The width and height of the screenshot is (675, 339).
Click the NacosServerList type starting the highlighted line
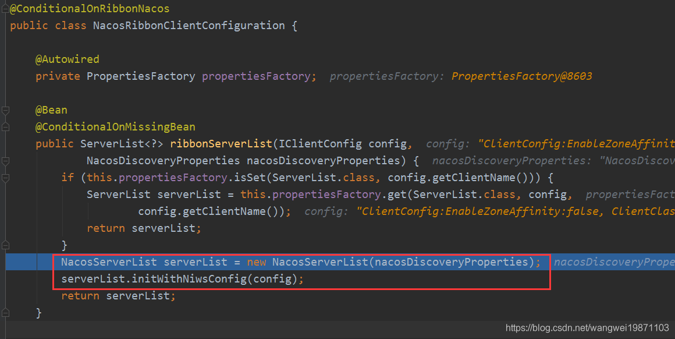tap(109, 262)
